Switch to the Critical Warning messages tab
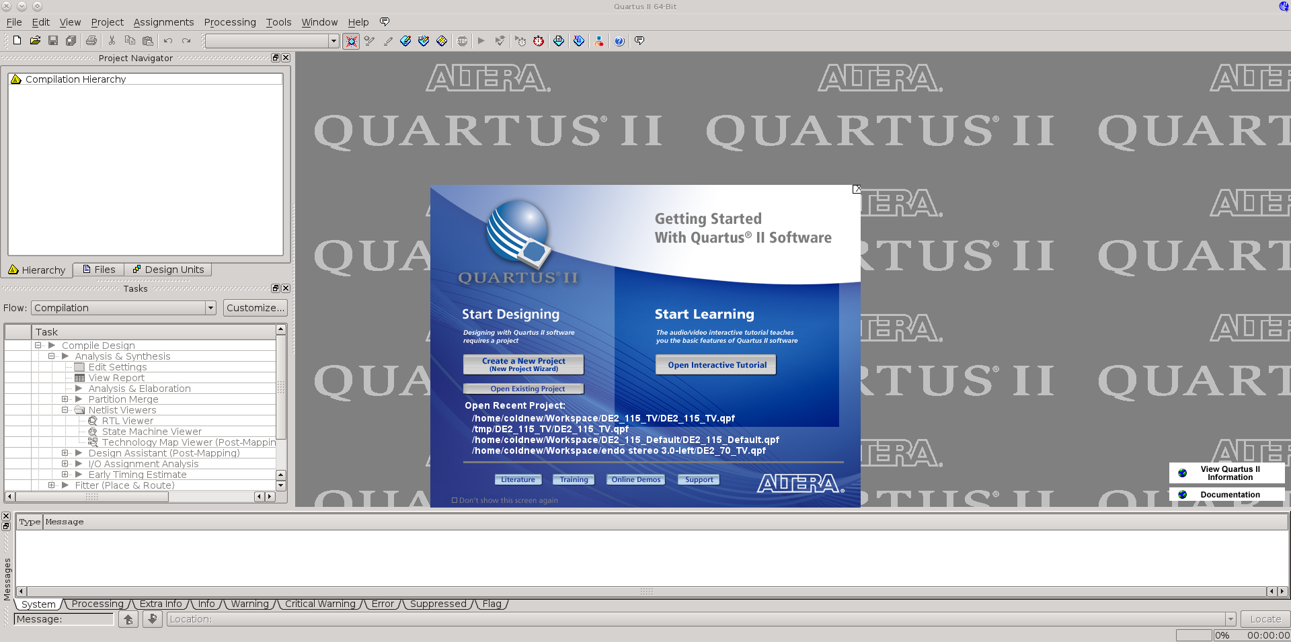Screen dimensions: 1291x642 (x=320, y=604)
